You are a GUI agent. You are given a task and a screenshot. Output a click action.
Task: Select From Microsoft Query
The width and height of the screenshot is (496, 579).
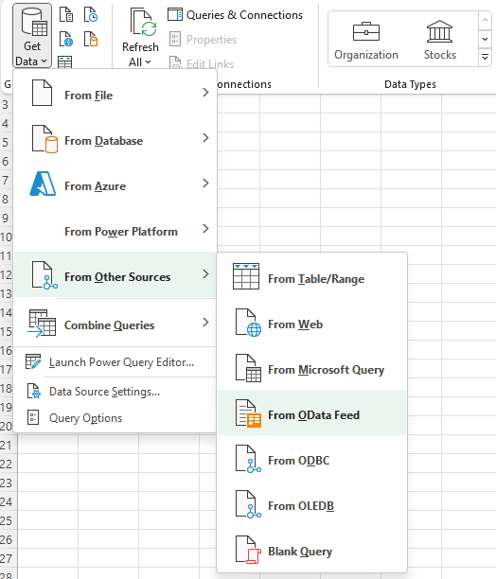coord(312,369)
